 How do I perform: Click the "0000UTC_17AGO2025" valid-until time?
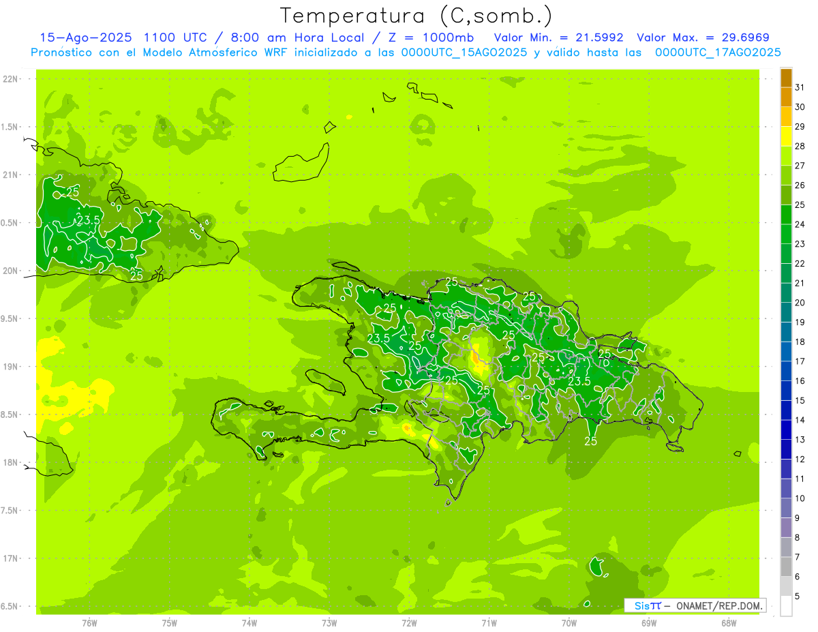[718, 52]
